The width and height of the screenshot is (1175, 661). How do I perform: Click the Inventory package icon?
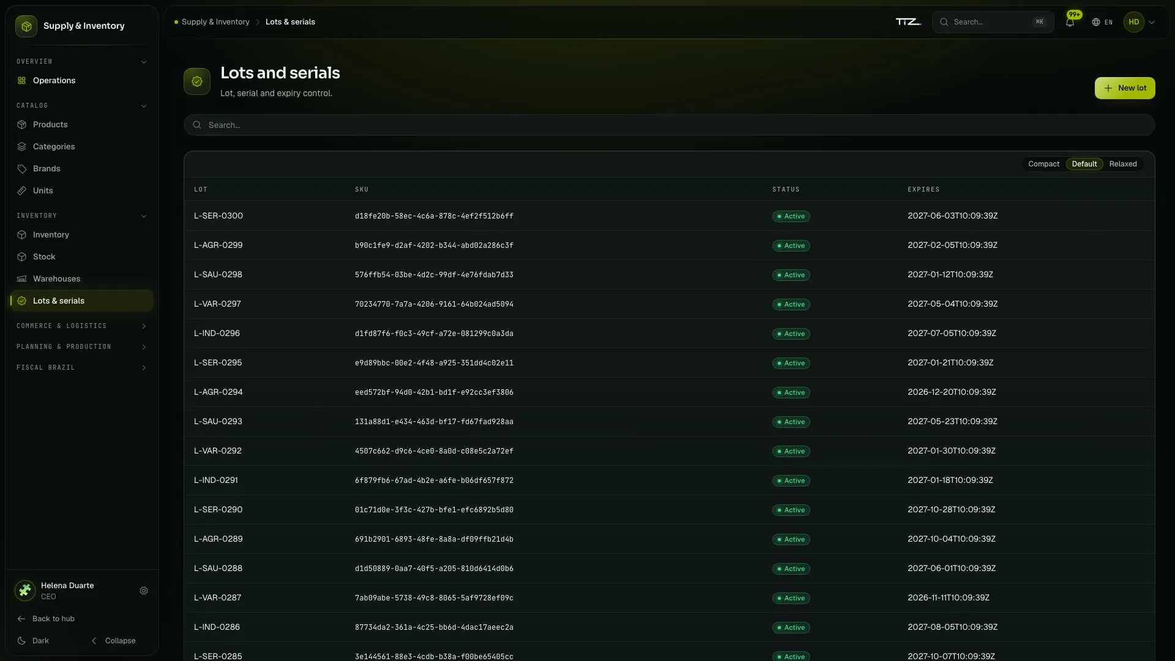22,235
